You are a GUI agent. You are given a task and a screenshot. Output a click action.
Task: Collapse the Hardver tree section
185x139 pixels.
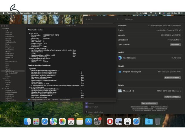tap(2, 29)
